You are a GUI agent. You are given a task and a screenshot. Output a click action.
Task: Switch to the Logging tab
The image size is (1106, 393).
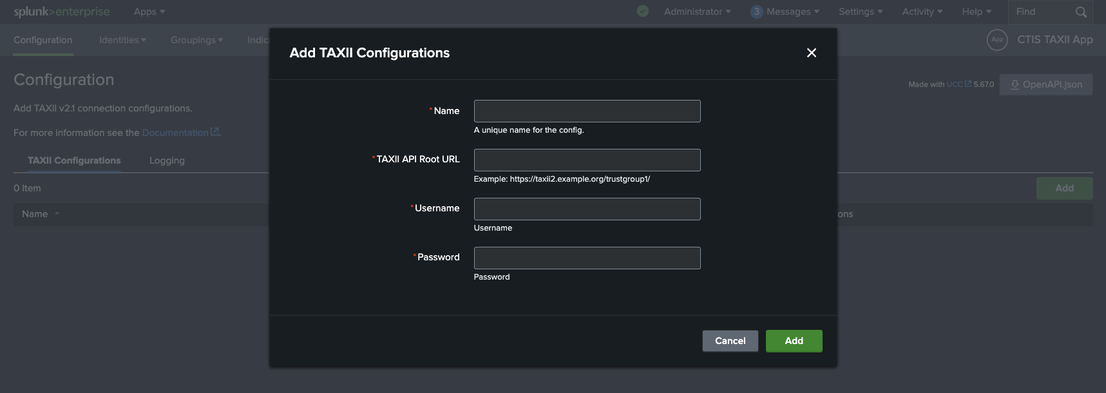click(x=167, y=160)
